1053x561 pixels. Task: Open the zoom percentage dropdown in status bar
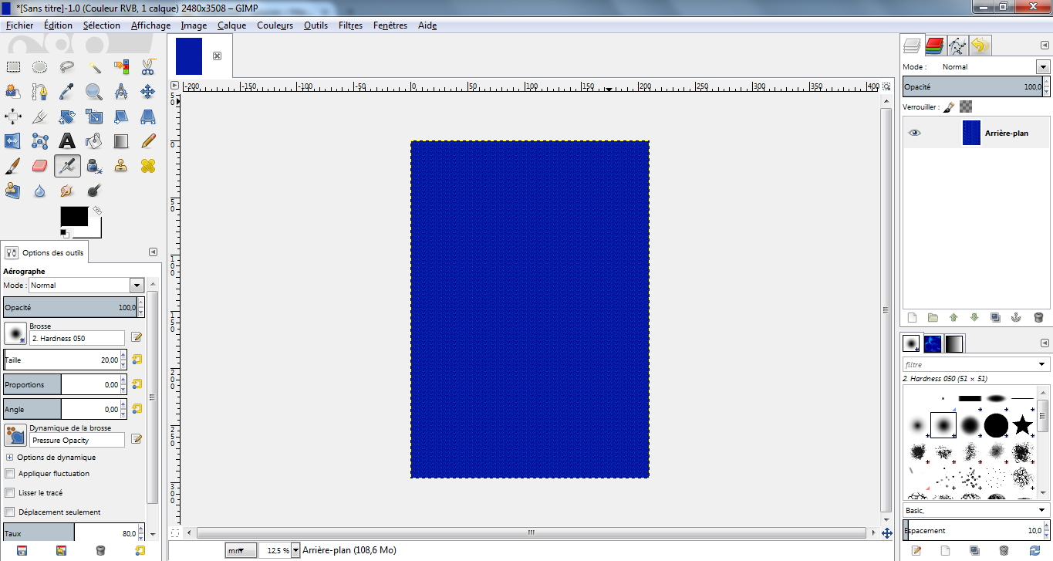pos(295,550)
